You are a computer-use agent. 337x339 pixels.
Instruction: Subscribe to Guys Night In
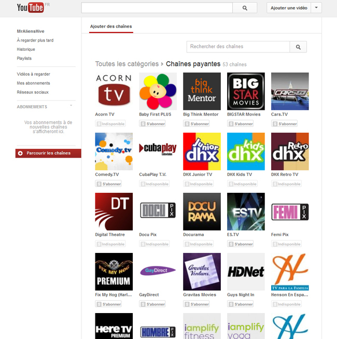240,304
